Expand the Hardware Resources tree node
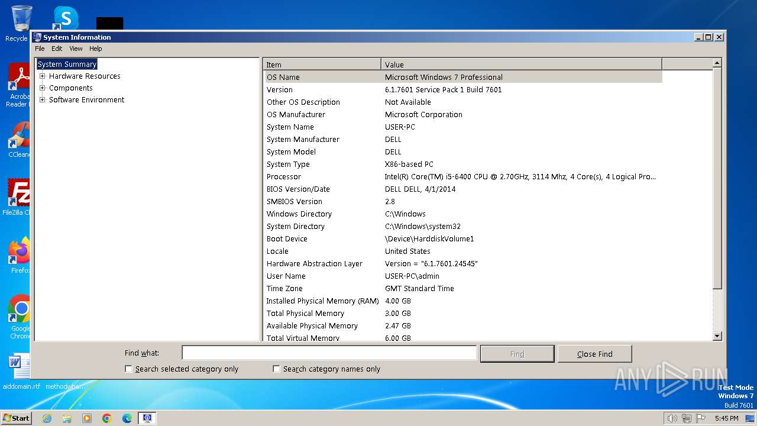This screenshot has height=426, width=757. click(43, 76)
